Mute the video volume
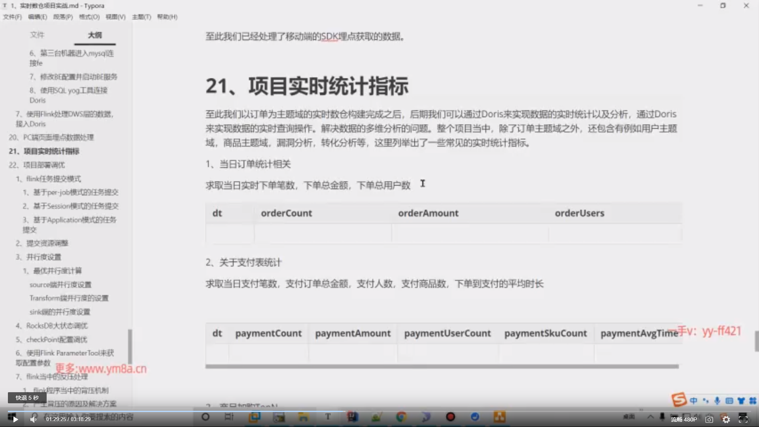 33,419
